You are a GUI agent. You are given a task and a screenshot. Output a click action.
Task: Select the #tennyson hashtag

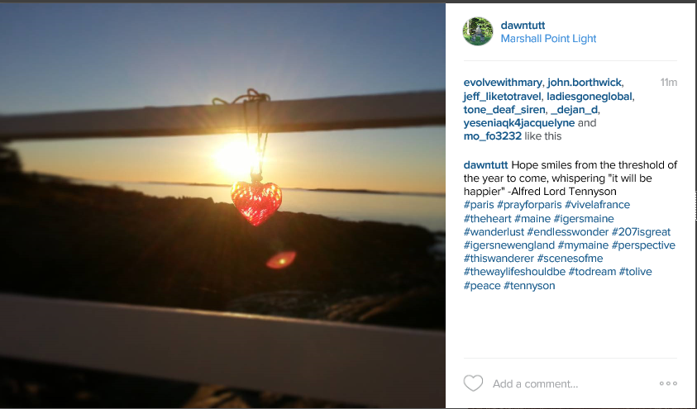(x=529, y=286)
